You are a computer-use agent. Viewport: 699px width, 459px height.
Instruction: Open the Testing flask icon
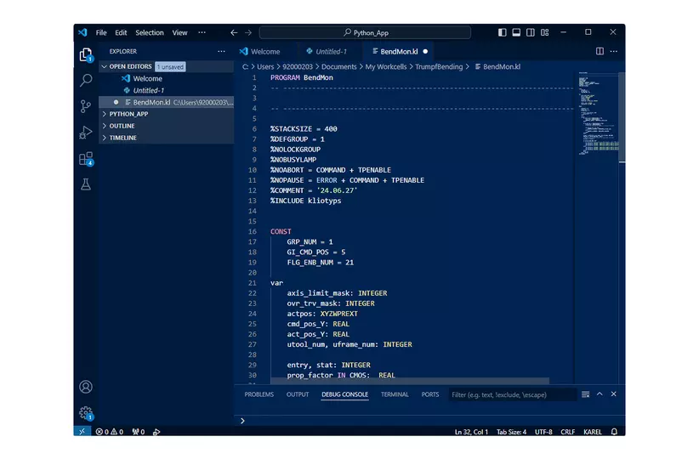click(x=86, y=184)
